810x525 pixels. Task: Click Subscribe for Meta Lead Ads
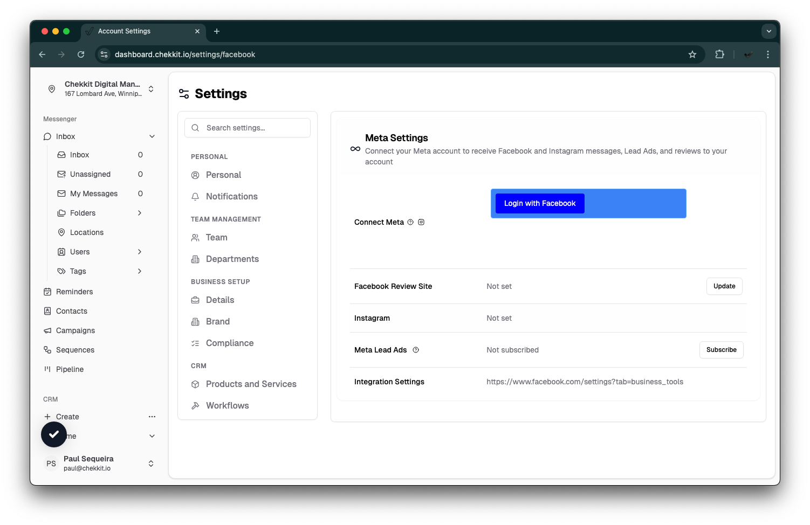(x=721, y=350)
